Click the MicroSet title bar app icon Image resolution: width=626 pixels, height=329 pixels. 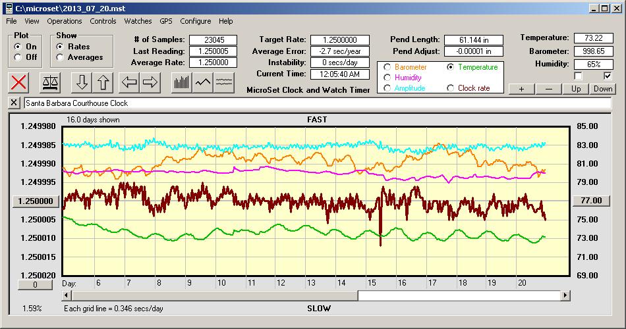[x=9, y=9]
